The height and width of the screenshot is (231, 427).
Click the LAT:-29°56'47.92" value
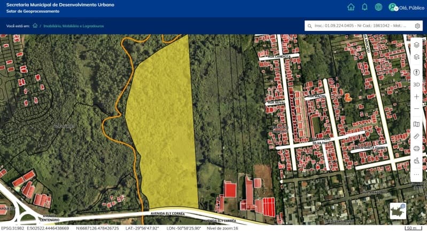point(142,228)
